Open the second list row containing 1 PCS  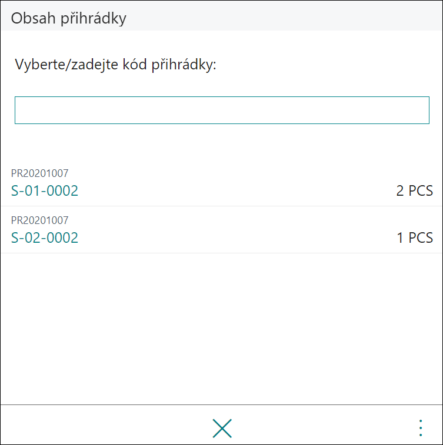coord(221,230)
